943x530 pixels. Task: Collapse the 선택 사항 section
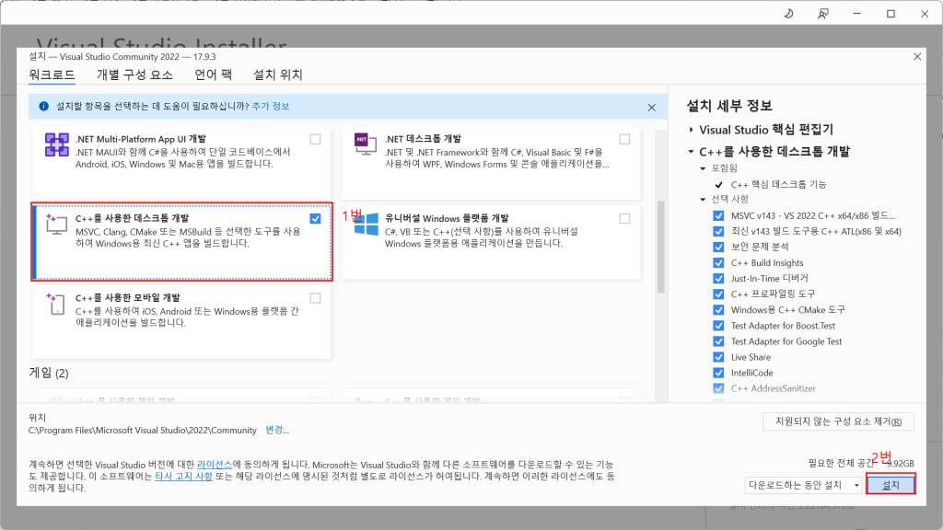[703, 200]
